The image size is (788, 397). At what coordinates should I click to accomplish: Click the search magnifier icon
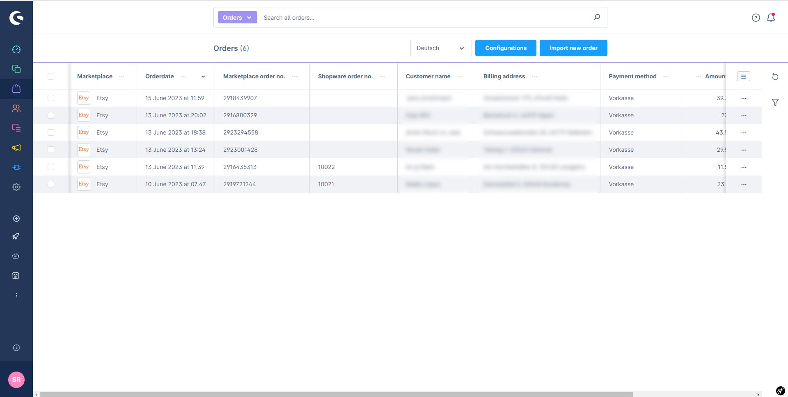tap(597, 17)
